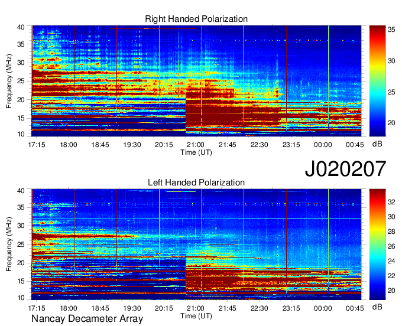402x326 pixels.
Task: Click the '26' value on the bottom color bar
Action: (x=391, y=246)
